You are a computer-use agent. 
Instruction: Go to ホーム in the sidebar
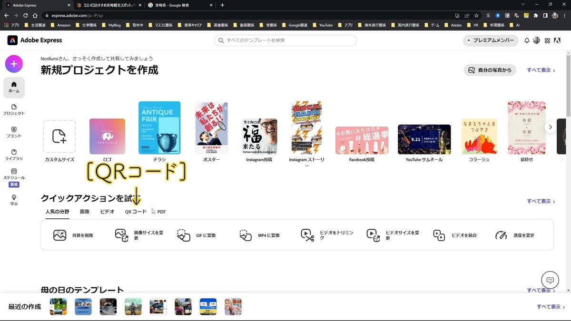[x=14, y=87]
